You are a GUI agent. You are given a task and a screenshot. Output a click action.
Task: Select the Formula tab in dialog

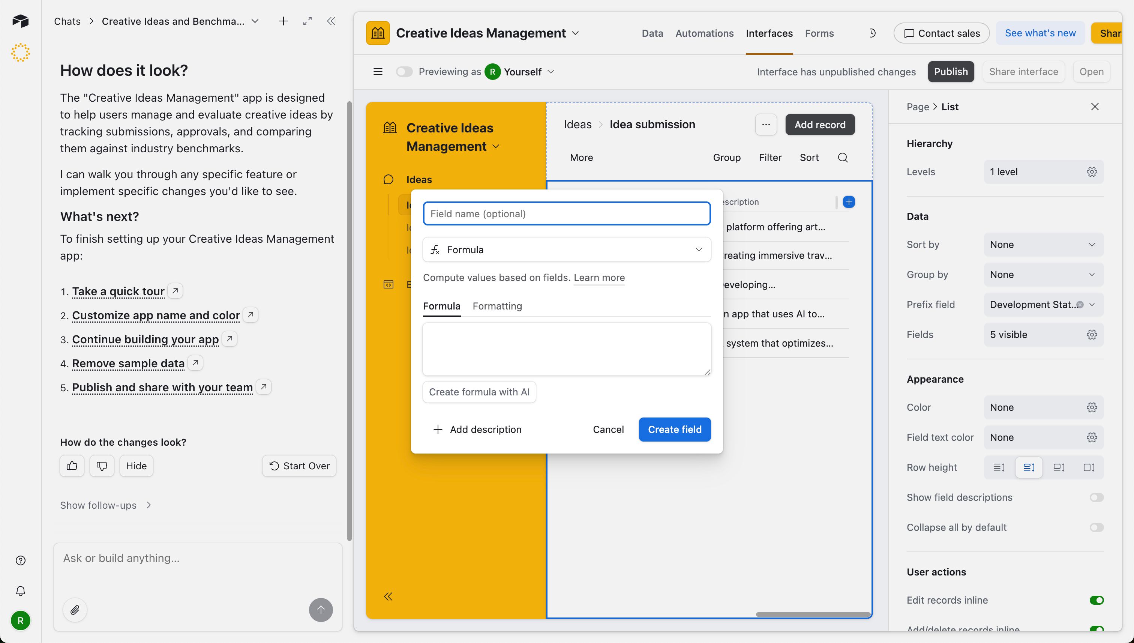[x=441, y=306]
